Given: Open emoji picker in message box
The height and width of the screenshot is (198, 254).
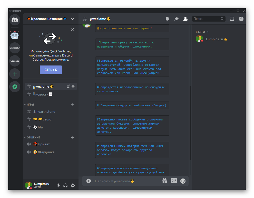Looking at the screenshot, I should [x=183, y=181].
